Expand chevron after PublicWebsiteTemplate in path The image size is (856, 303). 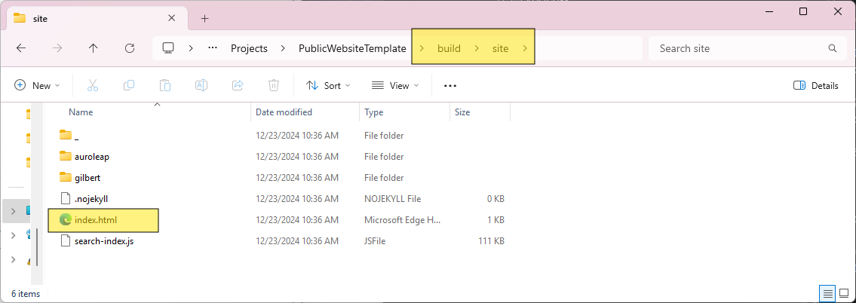coord(422,48)
